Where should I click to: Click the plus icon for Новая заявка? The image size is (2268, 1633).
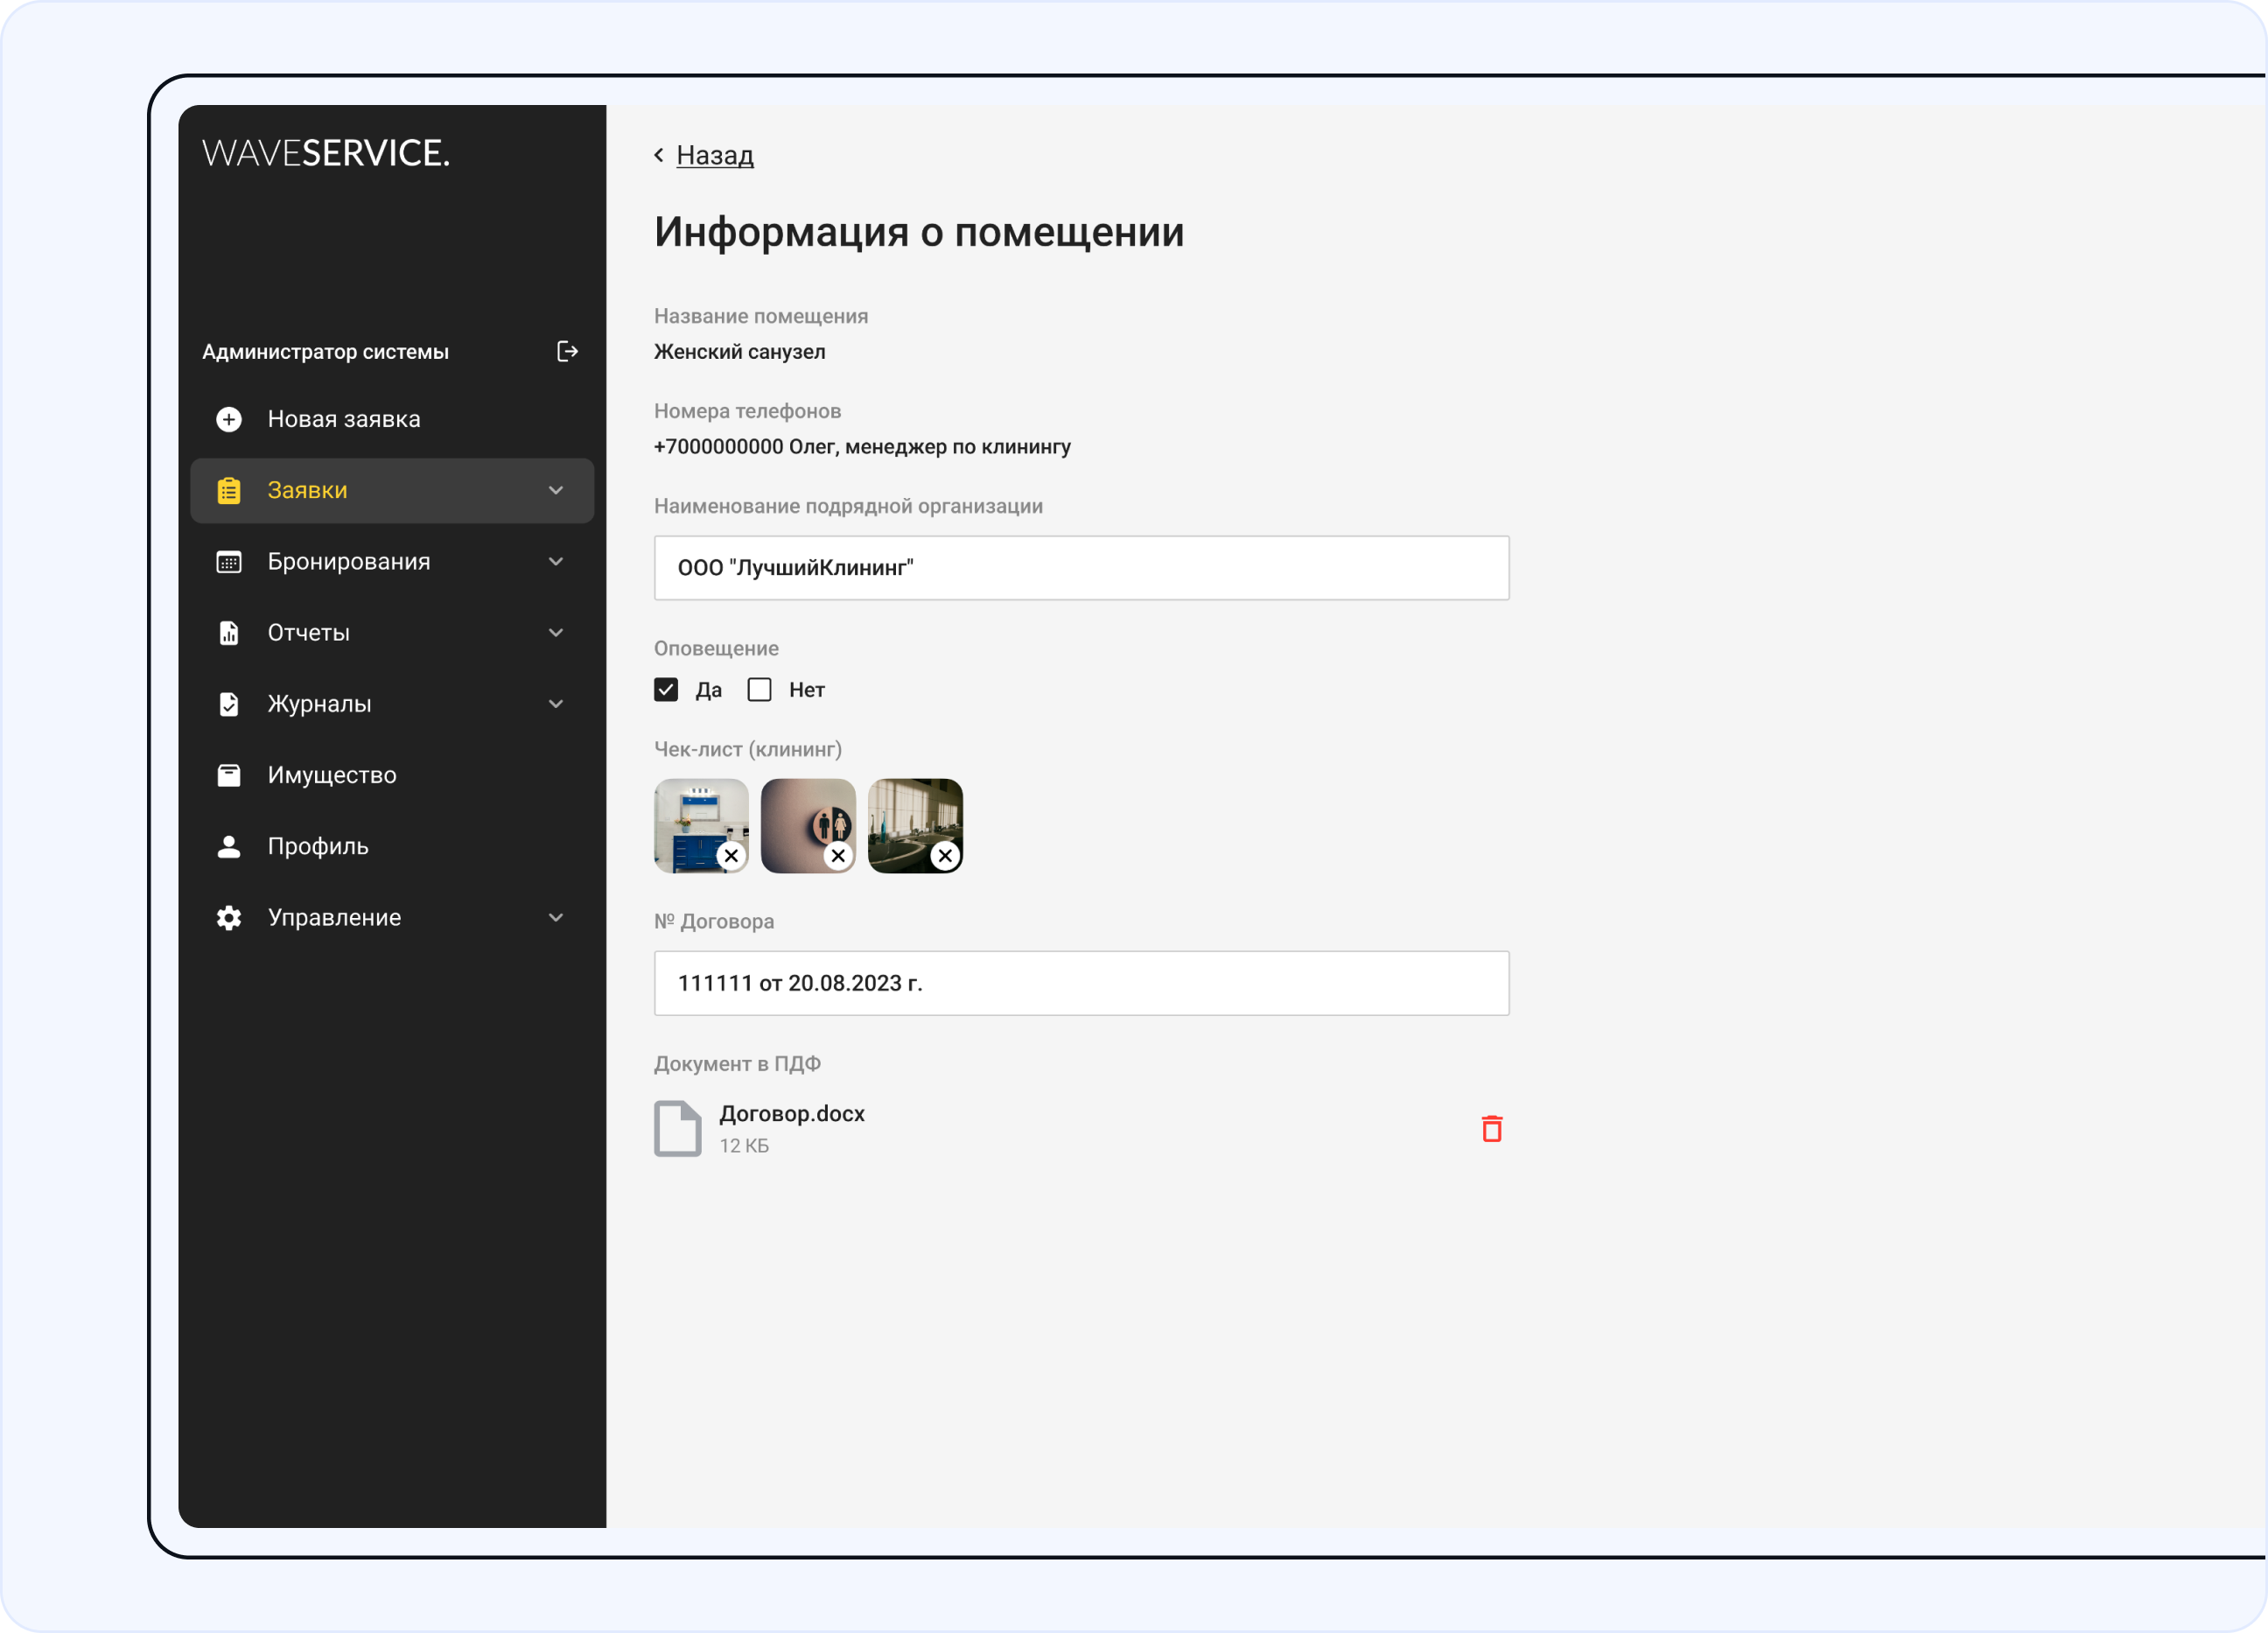229,419
